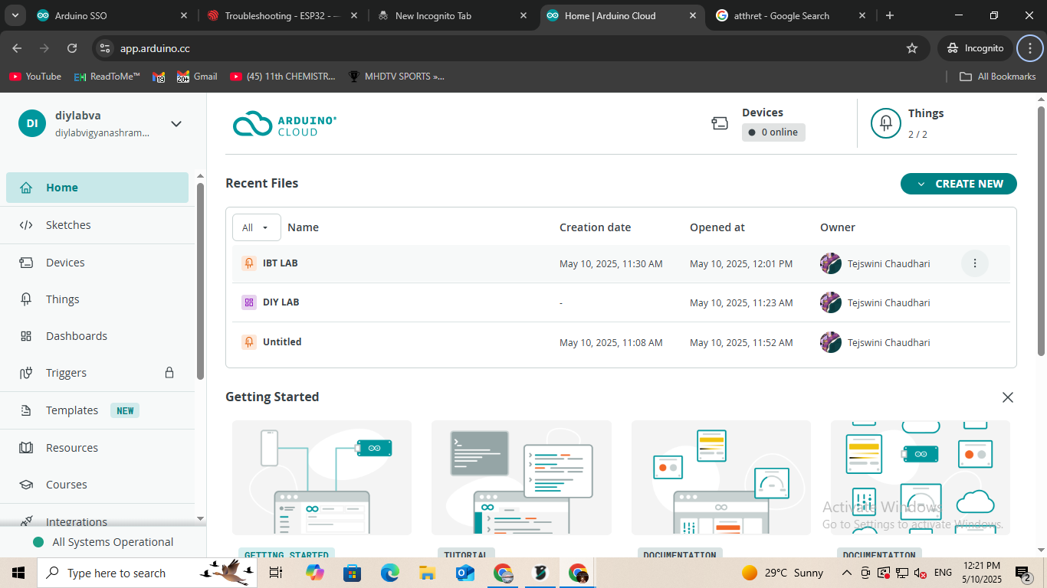Close the Home | Arduino Cloud tab
Image resolution: width=1047 pixels, height=588 pixels.
tap(692, 15)
